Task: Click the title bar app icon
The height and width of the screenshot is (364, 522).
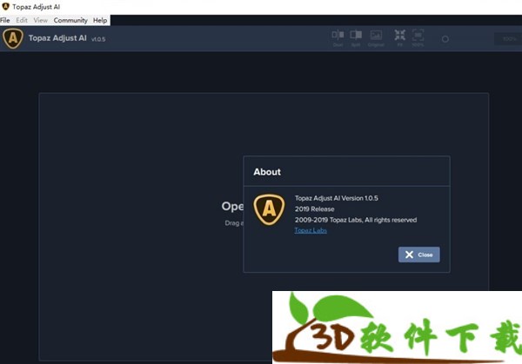Action: click(6, 6)
